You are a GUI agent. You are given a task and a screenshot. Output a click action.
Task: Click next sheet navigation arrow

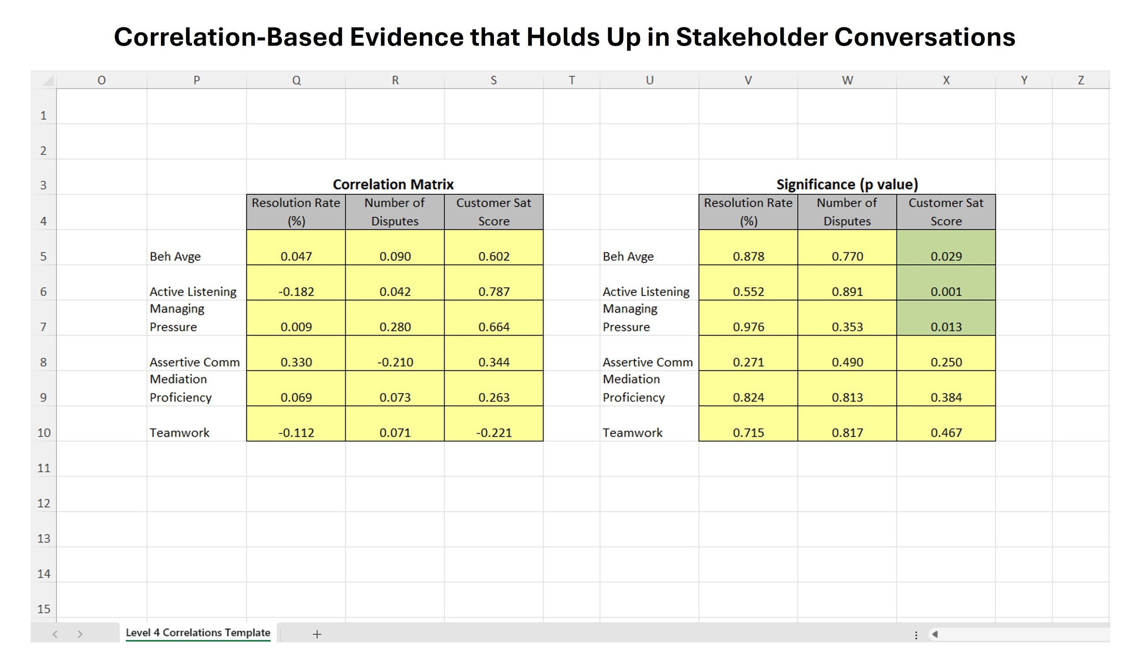pyautogui.click(x=80, y=634)
